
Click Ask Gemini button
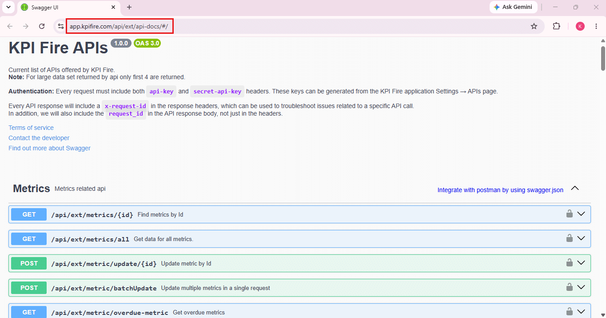(513, 7)
